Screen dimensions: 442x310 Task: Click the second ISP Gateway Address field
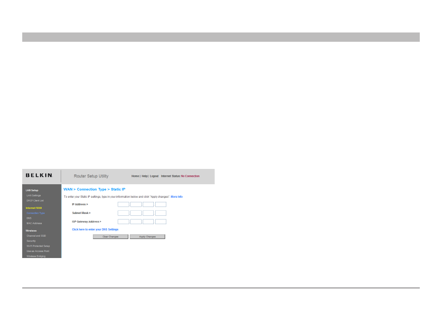[x=136, y=222]
